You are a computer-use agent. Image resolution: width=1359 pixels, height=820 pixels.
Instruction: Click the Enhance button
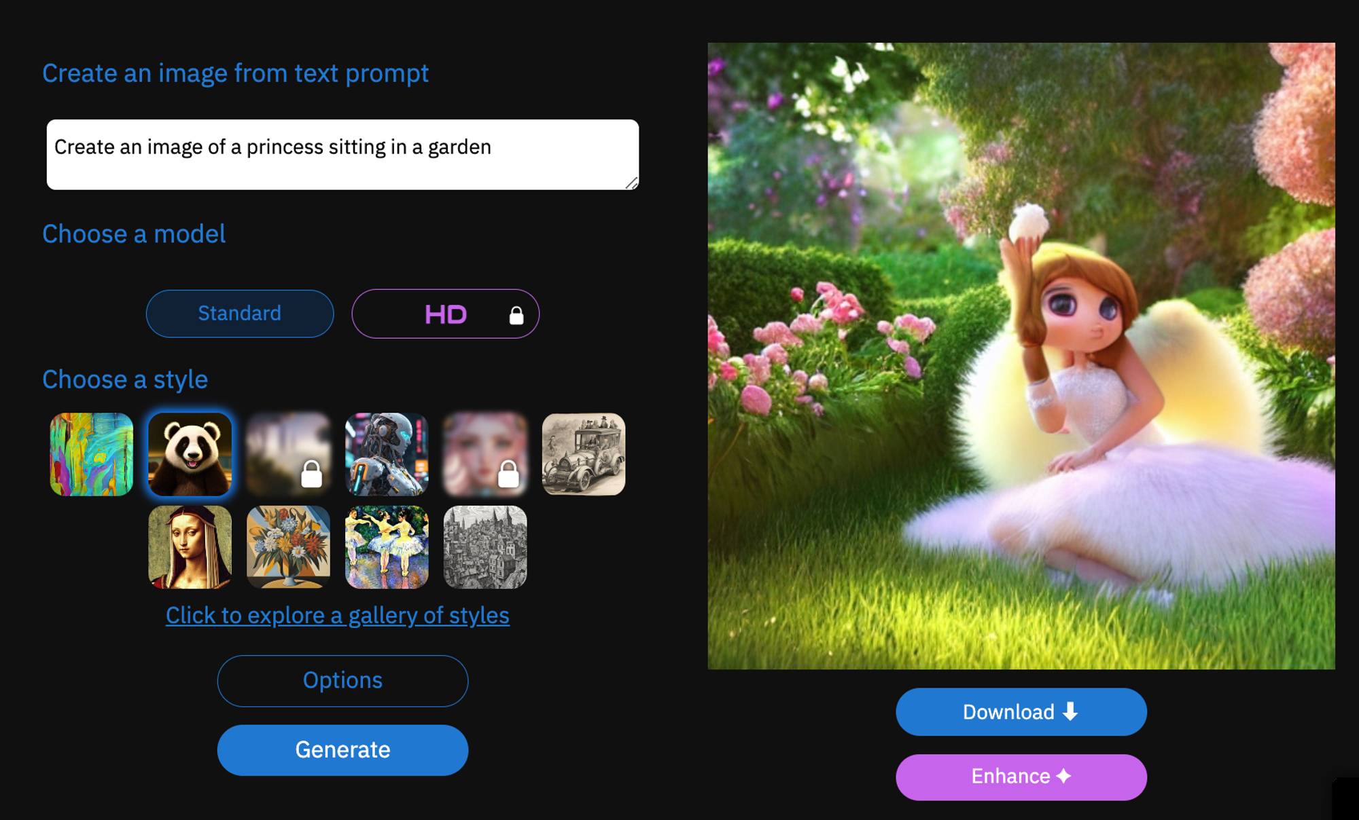[1021, 777]
